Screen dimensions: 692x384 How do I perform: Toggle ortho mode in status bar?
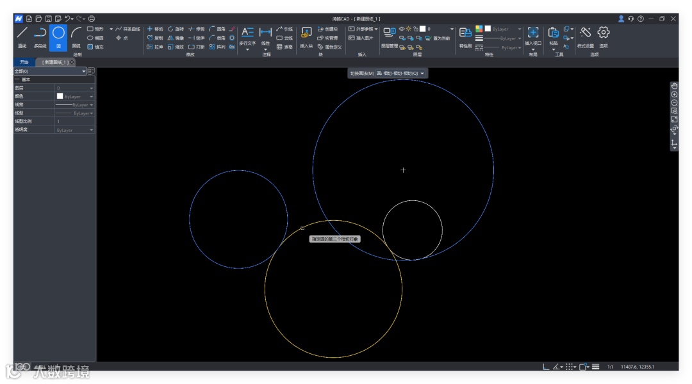[x=546, y=366]
